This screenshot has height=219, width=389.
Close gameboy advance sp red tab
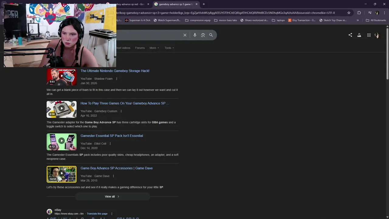tap(148, 4)
